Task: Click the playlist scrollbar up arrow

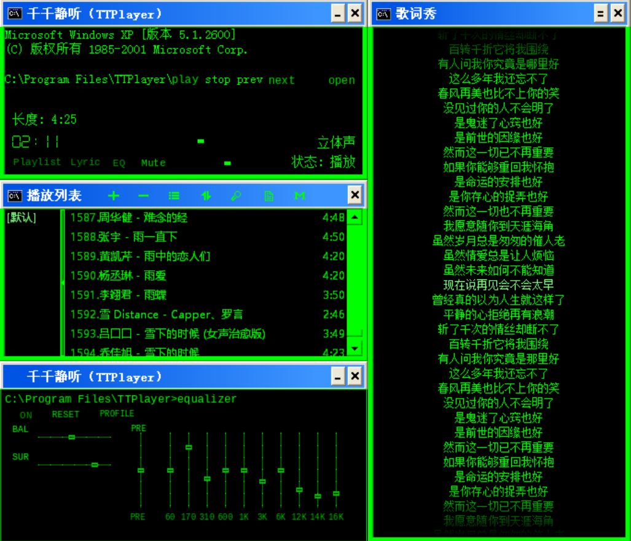Action: tap(355, 217)
